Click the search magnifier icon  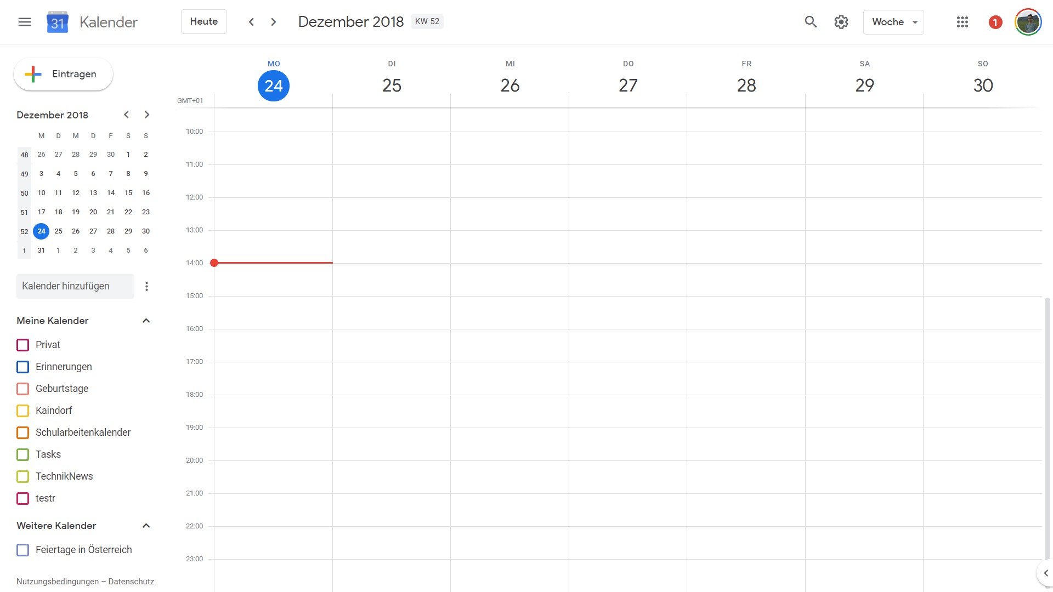point(811,22)
